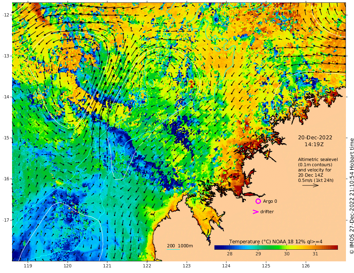Screen dimensions: 354x273
Task: Click the latitude axis label -16
Action: 6,179
